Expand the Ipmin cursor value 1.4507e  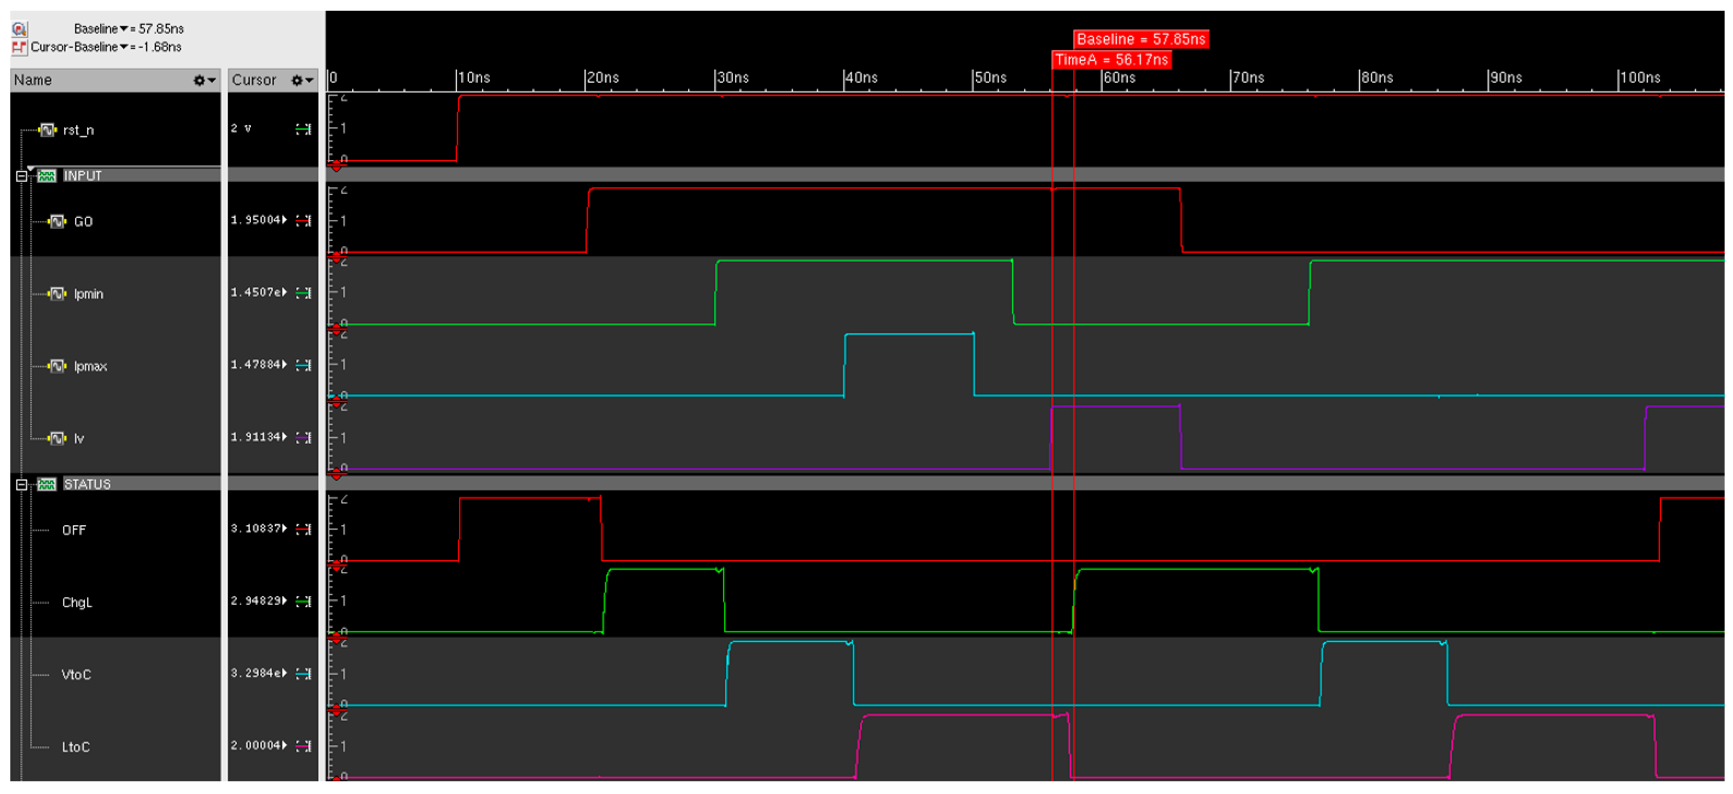tap(285, 292)
